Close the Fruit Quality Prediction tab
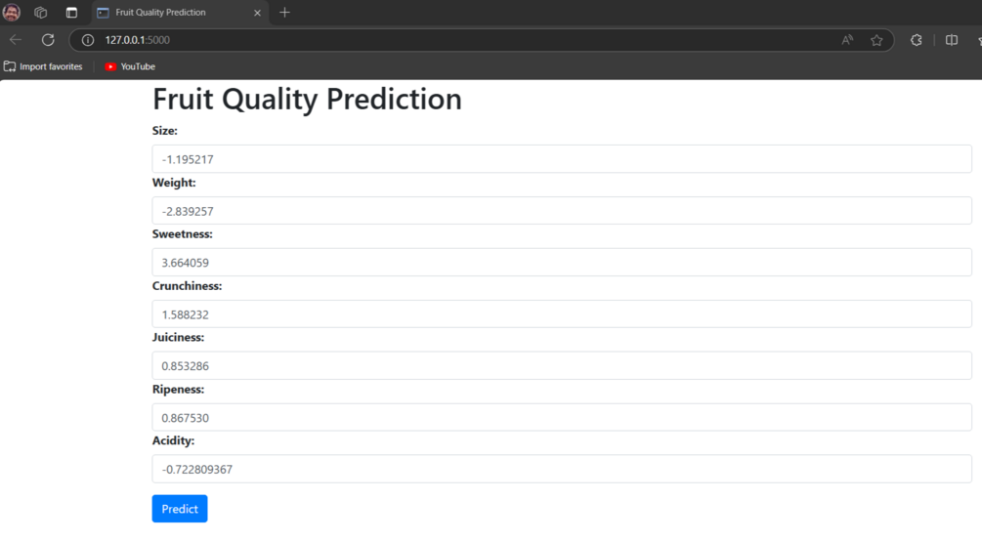This screenshot has height=542, width=982. [257, 13]
